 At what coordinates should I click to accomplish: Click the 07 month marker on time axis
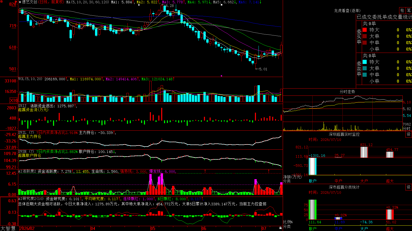264,228
